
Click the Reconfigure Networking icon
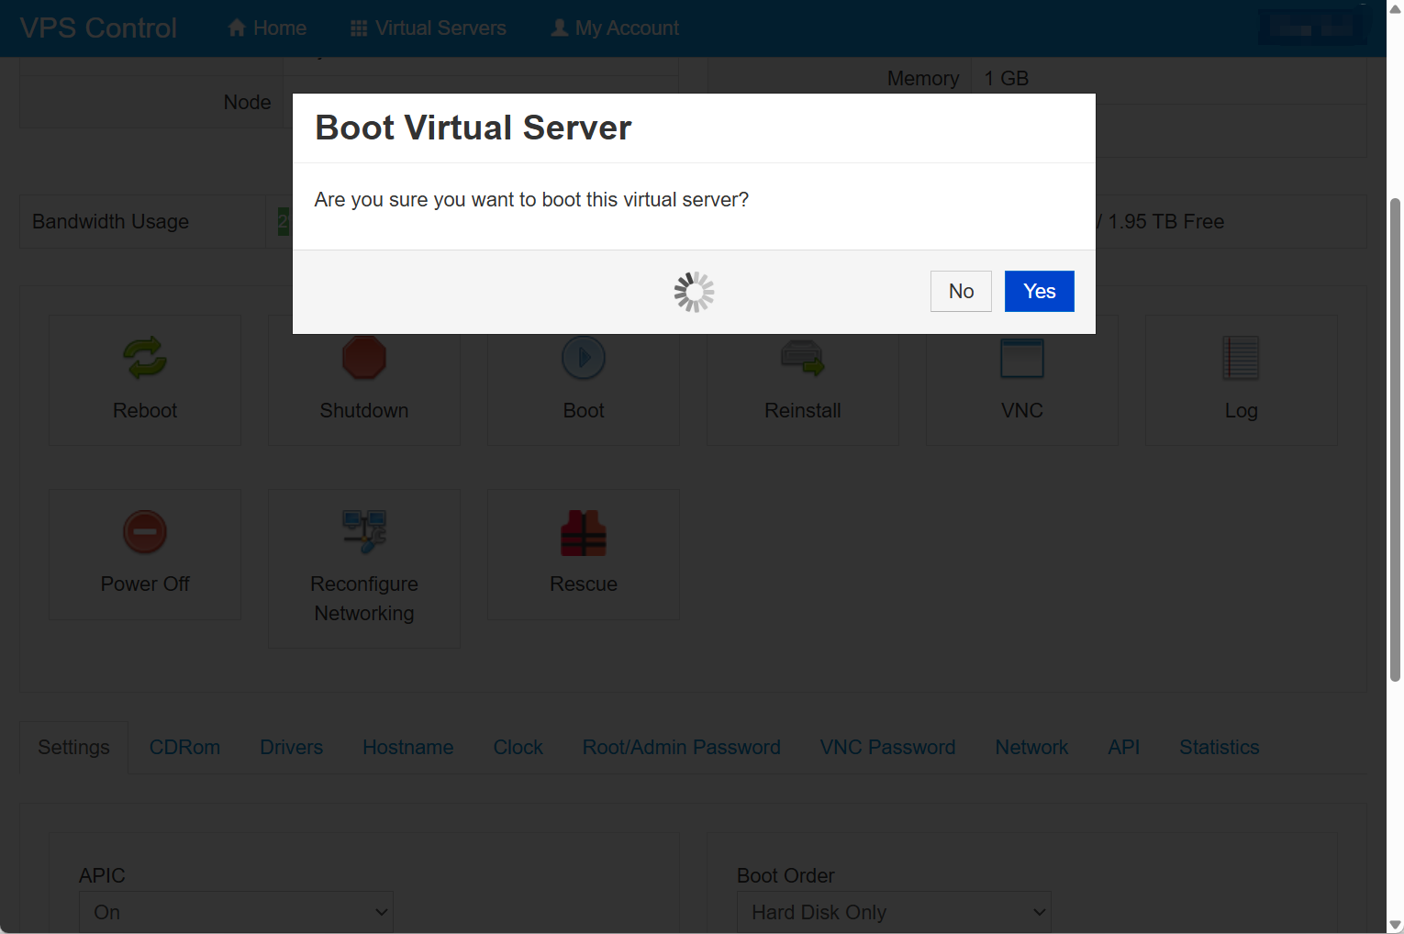click(364, 532)
